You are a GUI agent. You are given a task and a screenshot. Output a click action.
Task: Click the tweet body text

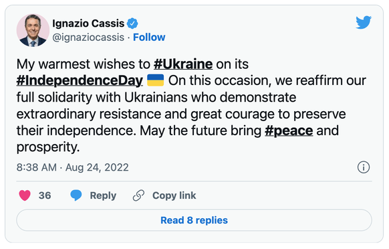point(191,105)
